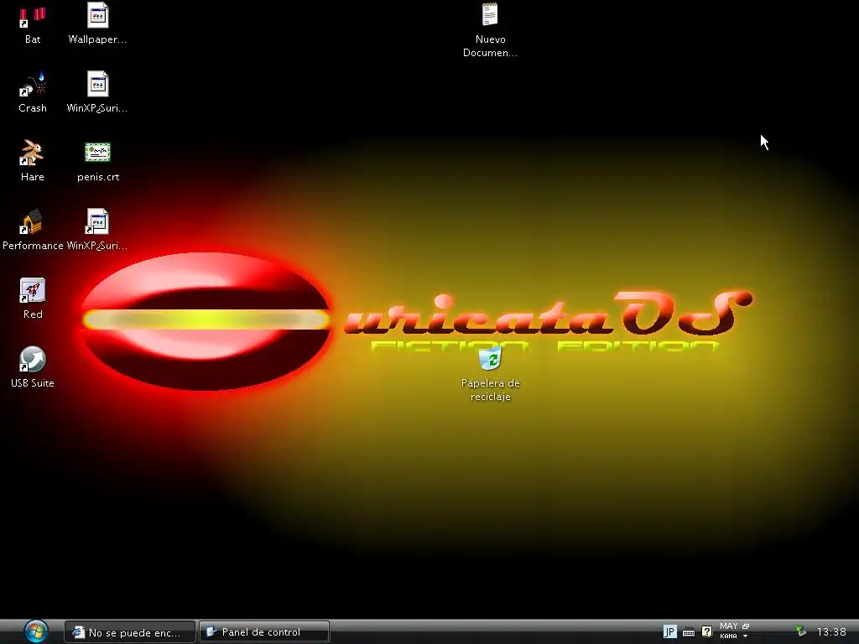Open the Start menu orb

point(36,631)
